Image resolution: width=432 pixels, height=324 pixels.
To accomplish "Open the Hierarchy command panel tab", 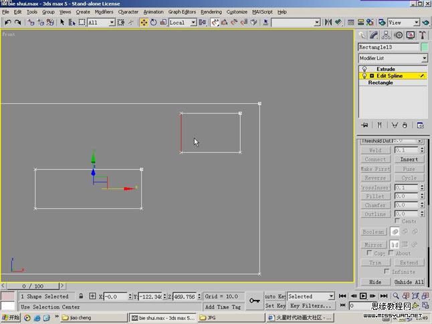I will pyautogui.click(x=386, y=35).
